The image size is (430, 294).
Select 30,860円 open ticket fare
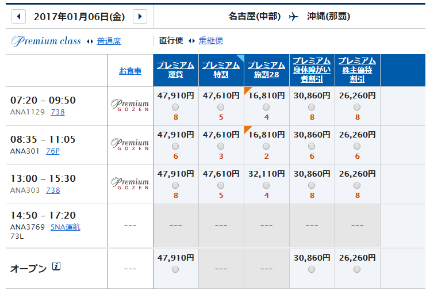pyautogui.click(x=312, y=270)
